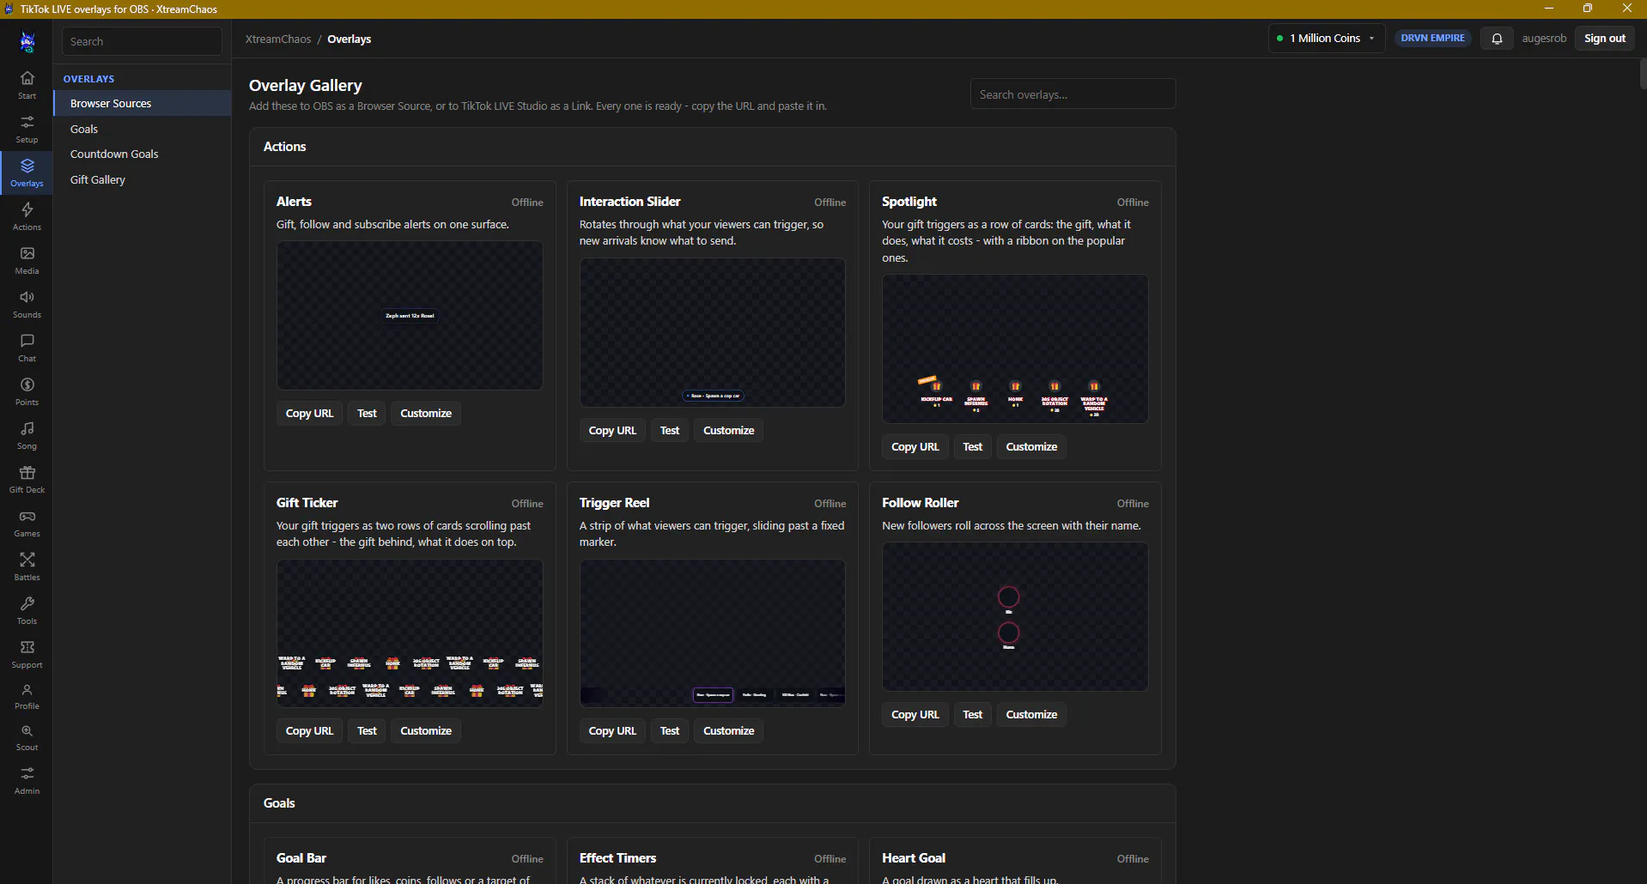Screen dimensions: 1647x884
Task: Open the Chat section
Action: point(27,348)
